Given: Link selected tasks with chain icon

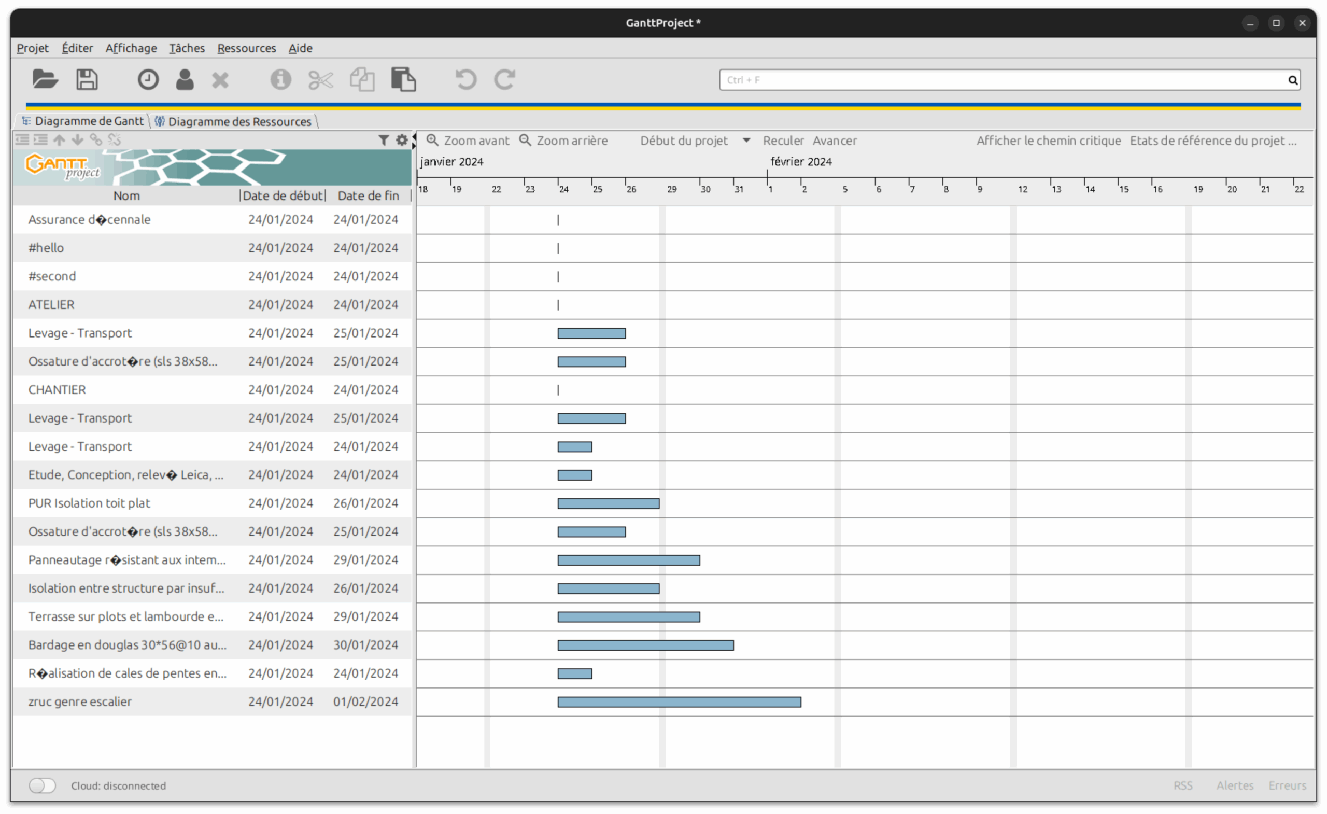Looking at the screenshot, I should pyautogui.click(x=96, y=139).
